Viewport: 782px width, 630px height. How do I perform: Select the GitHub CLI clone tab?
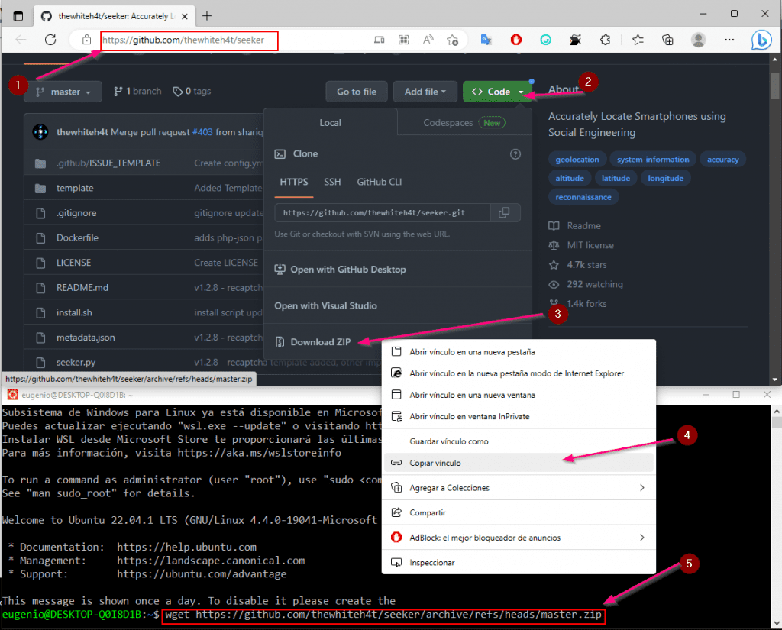pos(380,182)
